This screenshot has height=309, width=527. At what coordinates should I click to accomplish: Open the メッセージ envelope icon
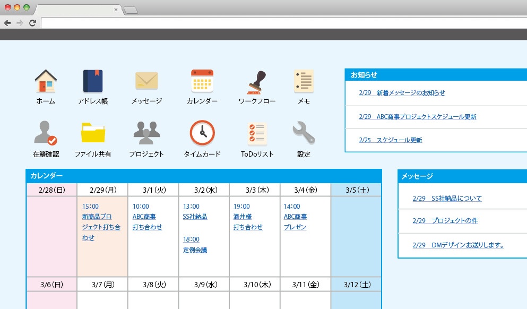146,81
